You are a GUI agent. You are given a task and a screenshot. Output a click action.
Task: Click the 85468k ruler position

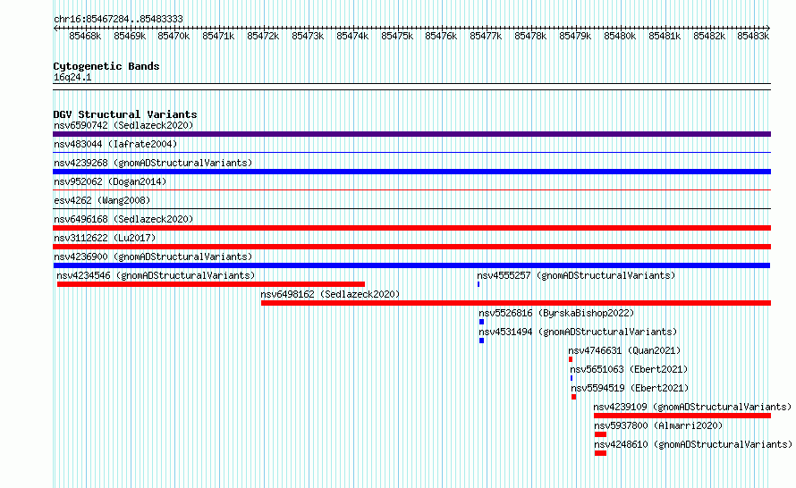pos(85,36)
